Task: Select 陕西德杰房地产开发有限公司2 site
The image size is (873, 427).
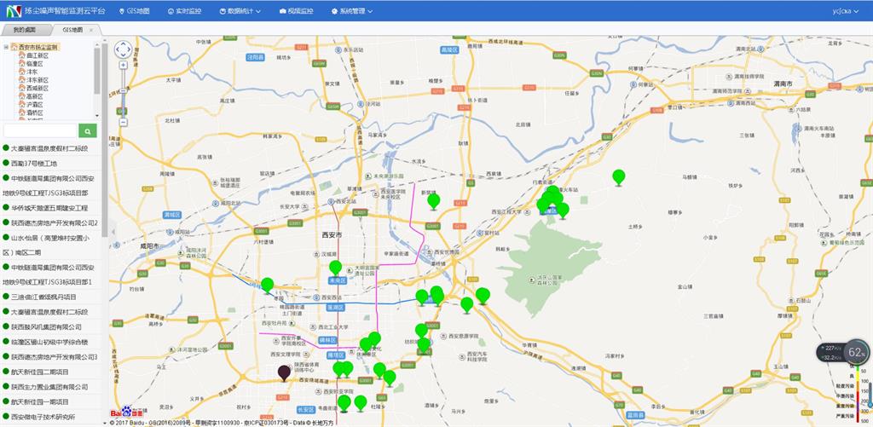Action: (55, 222)
